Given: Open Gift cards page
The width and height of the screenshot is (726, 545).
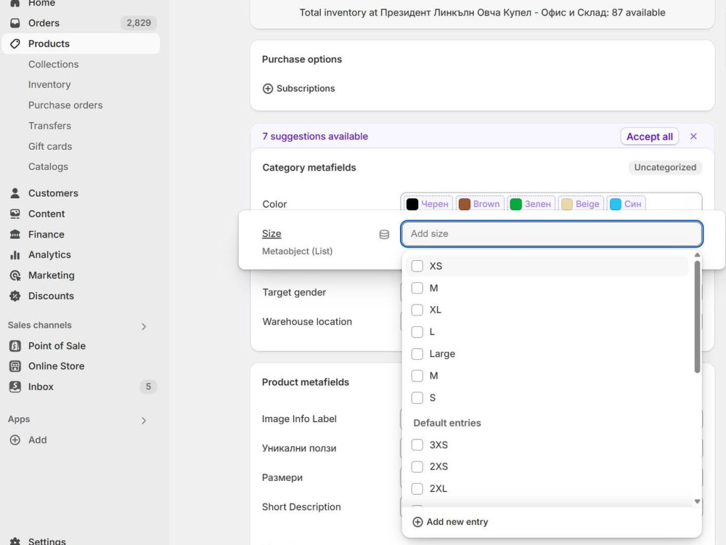Looking at the screenshot, I should click(x=50, y=147).
